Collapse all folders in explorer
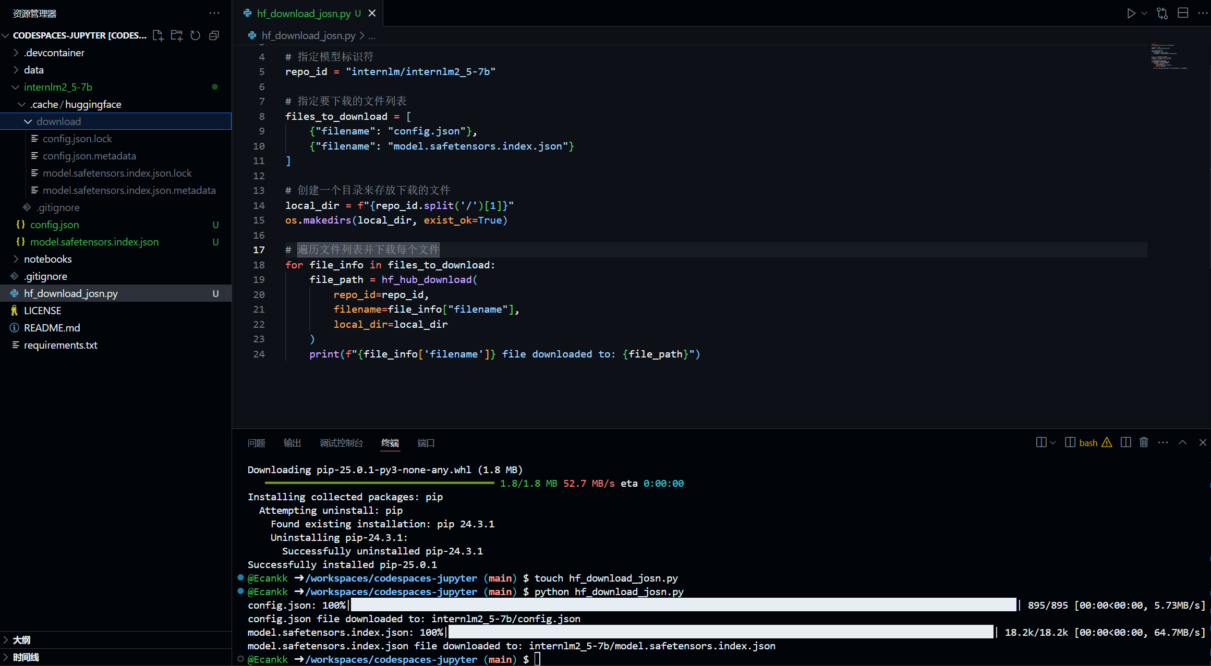 coord(214,35)
